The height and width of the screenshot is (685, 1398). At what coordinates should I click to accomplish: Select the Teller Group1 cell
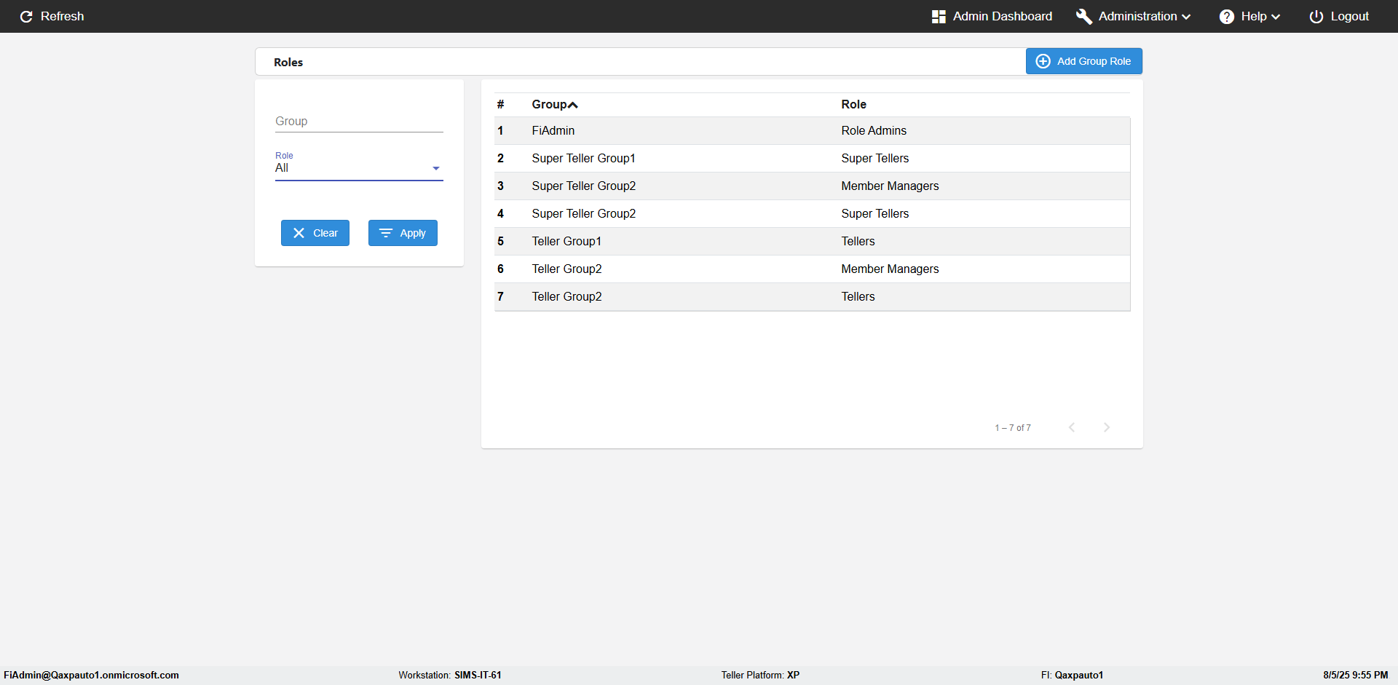pos(566,241)
